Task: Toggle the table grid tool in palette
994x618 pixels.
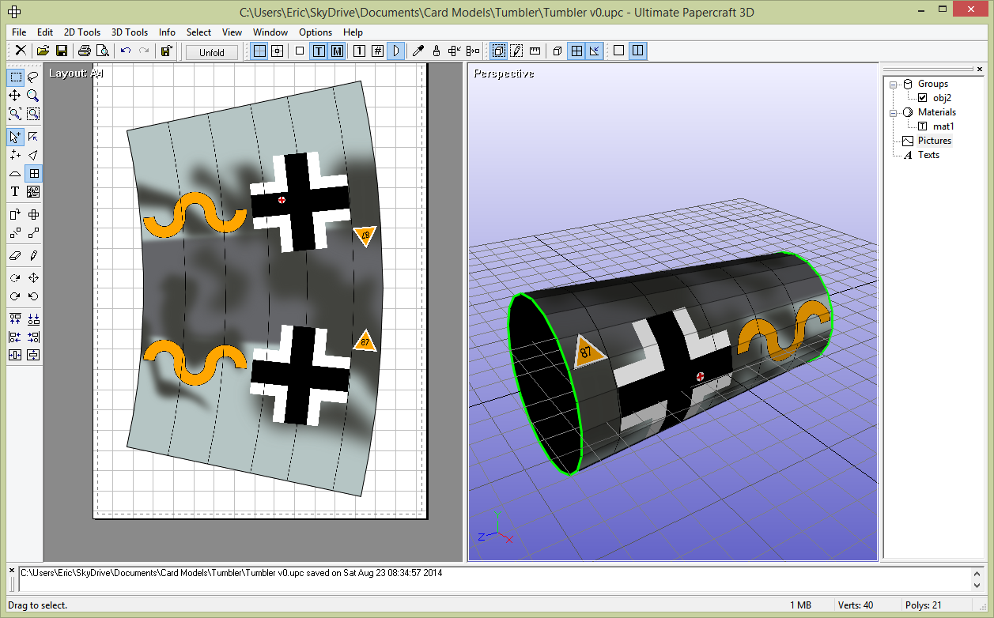Action: (33, 173)
